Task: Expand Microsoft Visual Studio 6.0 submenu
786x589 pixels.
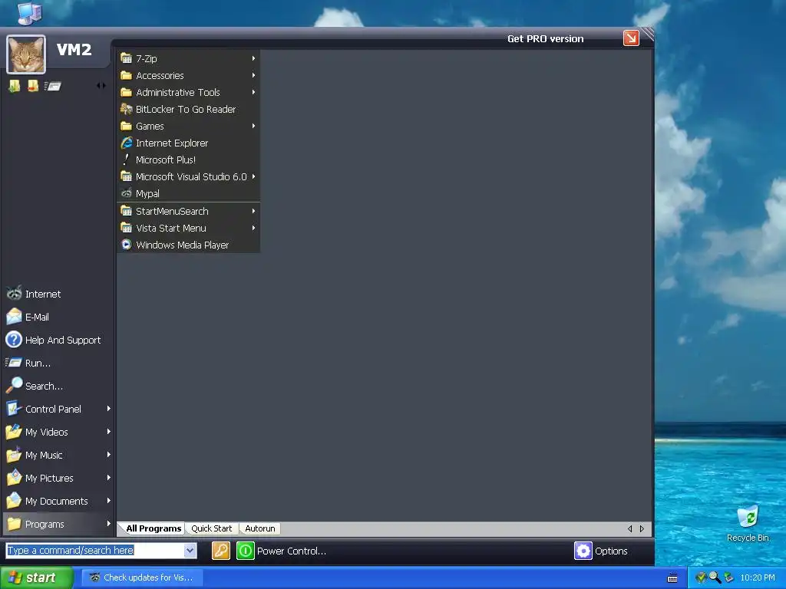Action: point(188,177)
